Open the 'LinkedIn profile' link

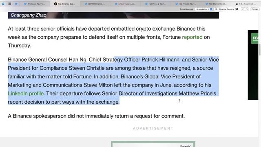(x=26, y=94)
